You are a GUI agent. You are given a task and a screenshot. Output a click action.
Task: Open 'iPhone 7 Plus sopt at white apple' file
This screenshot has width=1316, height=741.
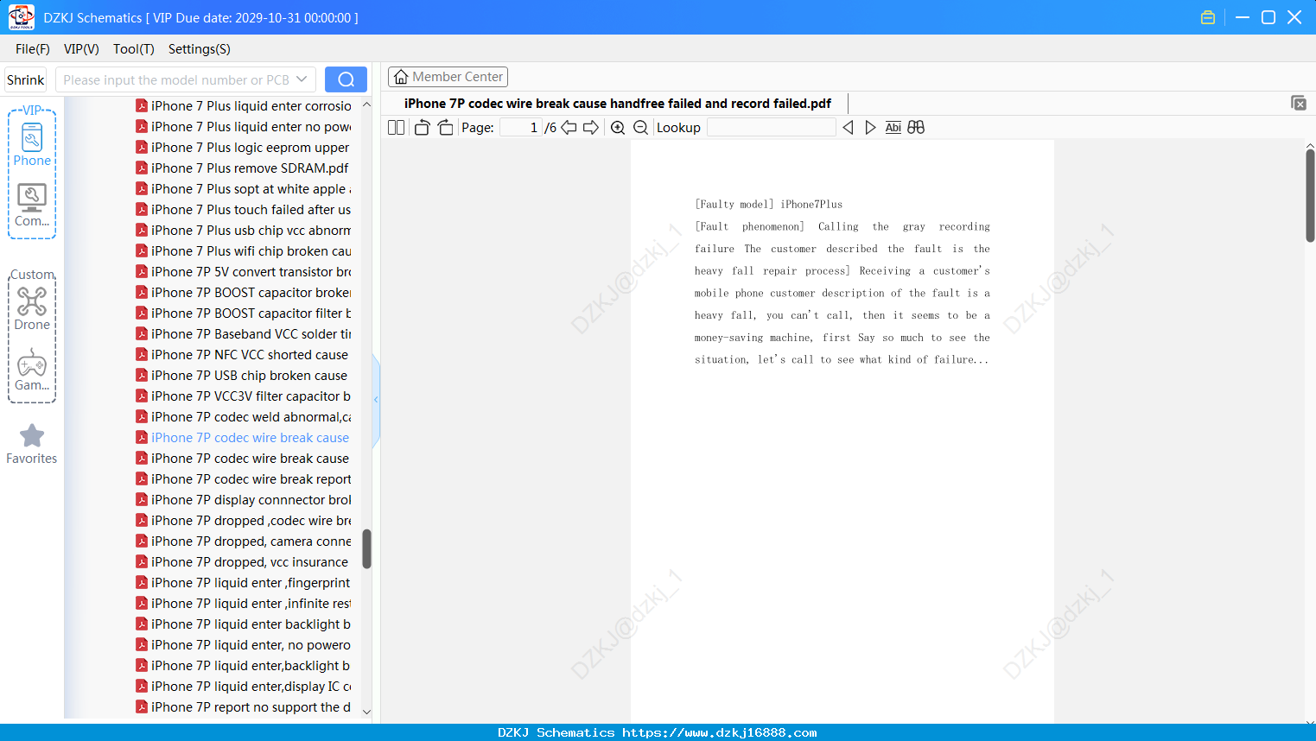click(x=251, y=189)
